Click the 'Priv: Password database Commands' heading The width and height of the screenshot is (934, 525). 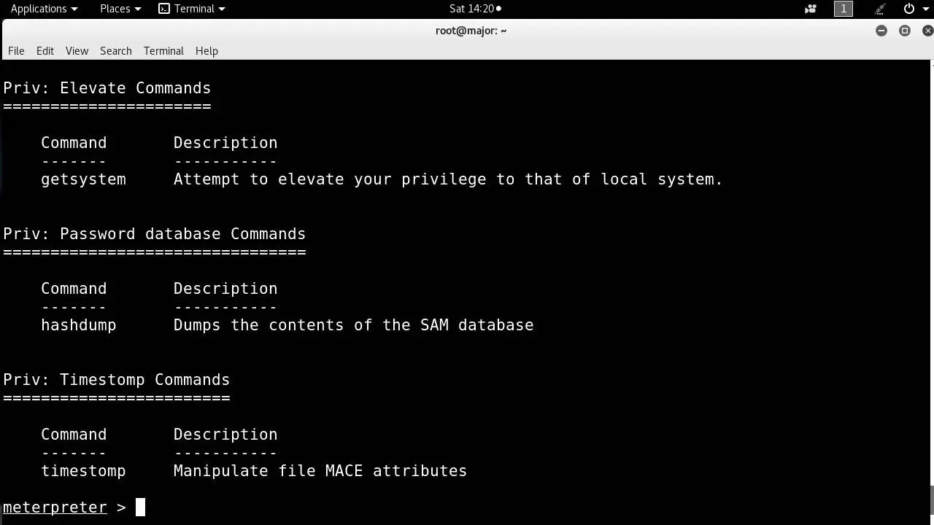click(x=155, y=234)
